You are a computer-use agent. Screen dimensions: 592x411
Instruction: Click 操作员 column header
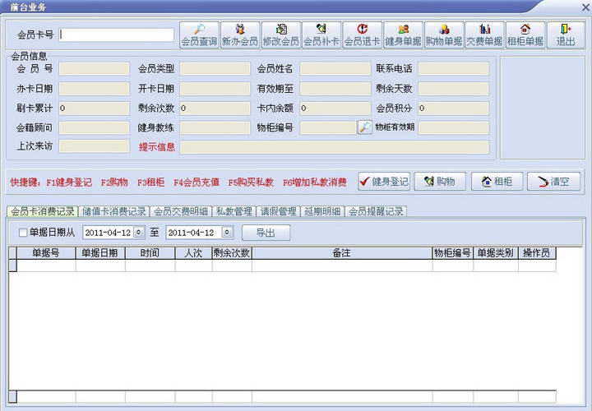pyautogui.click(x=537, y=253)
